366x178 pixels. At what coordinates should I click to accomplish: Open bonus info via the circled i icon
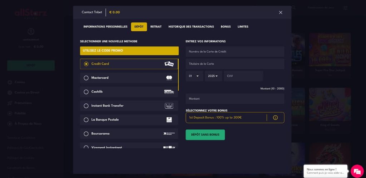pos(275,118)
